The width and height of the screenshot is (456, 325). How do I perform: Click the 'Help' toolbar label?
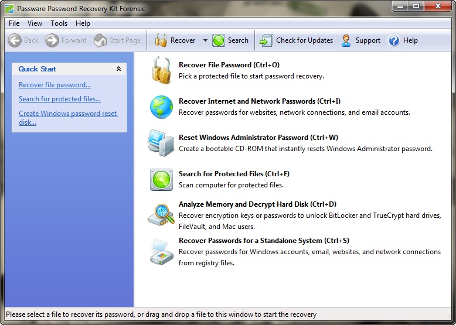coord(410,40)
